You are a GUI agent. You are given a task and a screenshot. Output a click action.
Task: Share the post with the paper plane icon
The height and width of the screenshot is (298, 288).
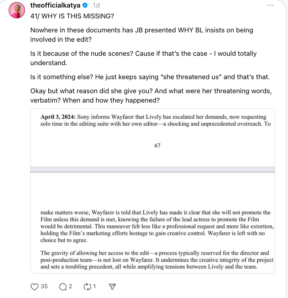tap(112, 286)
